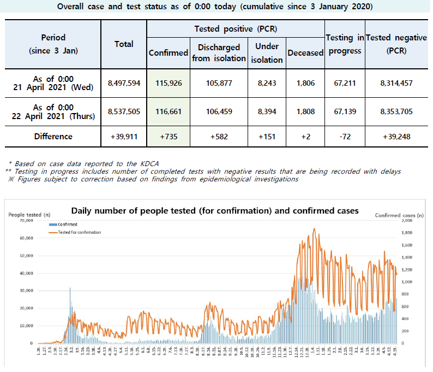Select the +735 confirmed difference cell
This screenshot has height=372, width=433.
[169, 136]
